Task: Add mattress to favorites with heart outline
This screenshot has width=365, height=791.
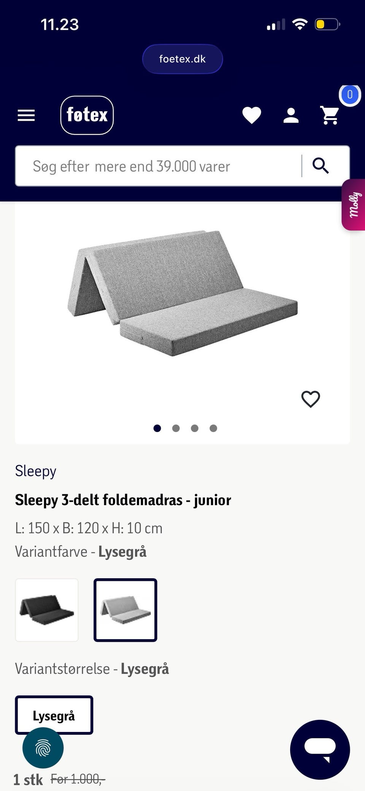Action: (311, 399)
